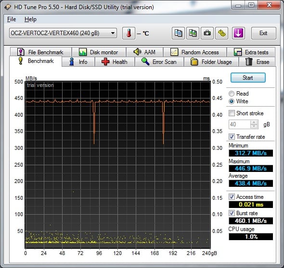Increase short stroke size stepper arrow
This screenshot has width=284, height=268.
click(x=254, y=122)
